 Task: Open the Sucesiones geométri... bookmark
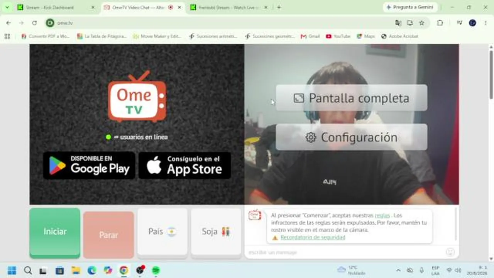pos(269,36)
